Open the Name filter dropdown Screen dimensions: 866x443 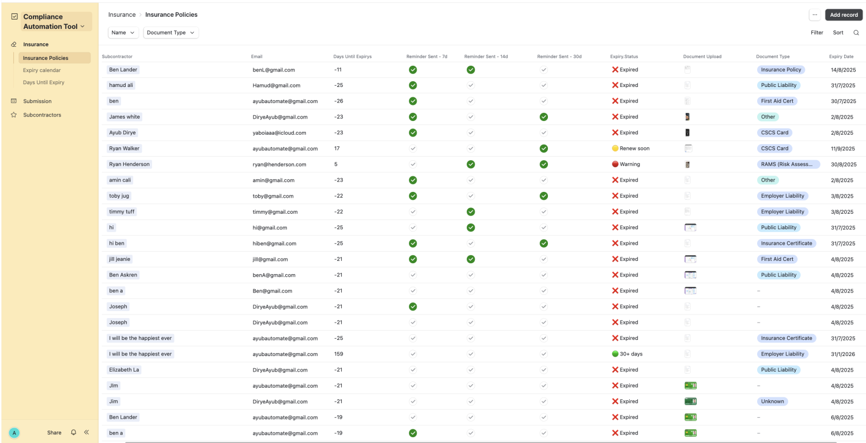123,33
